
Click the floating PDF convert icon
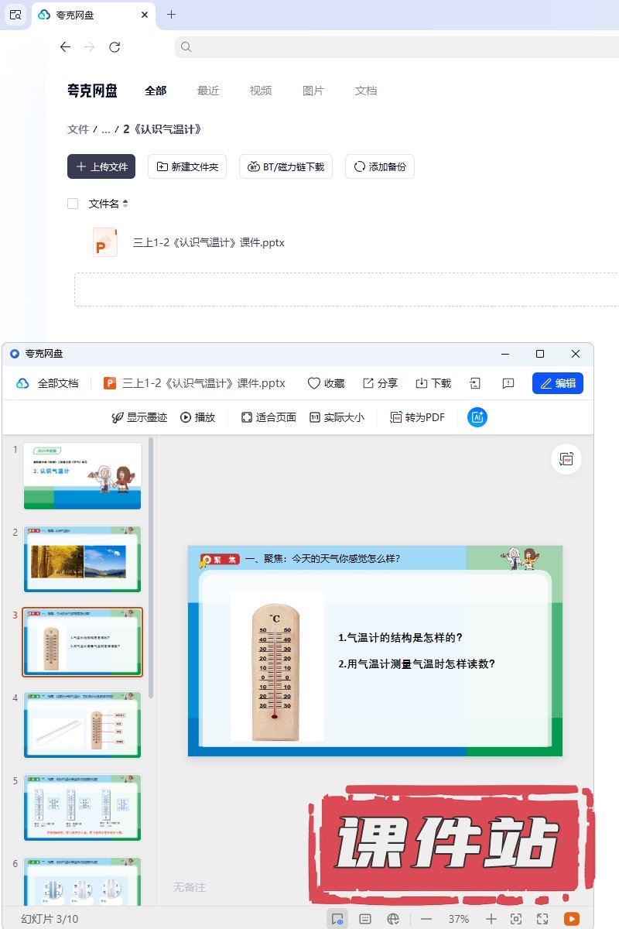566,459
